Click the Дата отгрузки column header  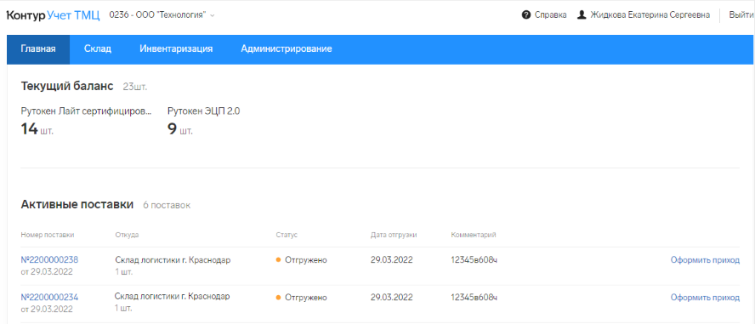point(394,235)
